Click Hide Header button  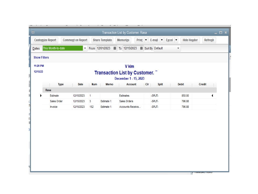point(190,40)
